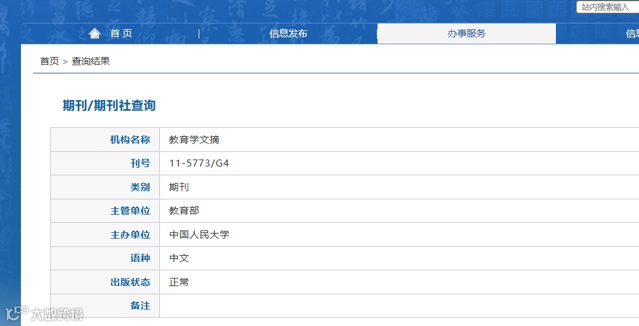Image resolution: width=639 pixels, height=326 pixels.
Task: Focus the 站内搜索输入 search box
Action: point(607,7)
